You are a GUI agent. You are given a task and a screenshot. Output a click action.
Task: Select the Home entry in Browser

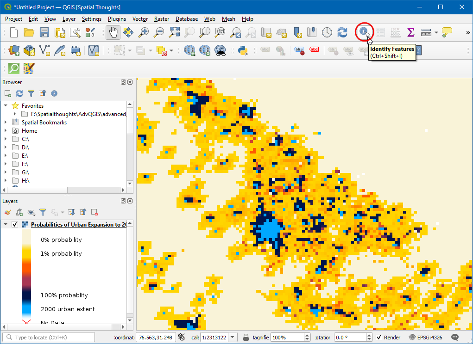click(29, 131)
